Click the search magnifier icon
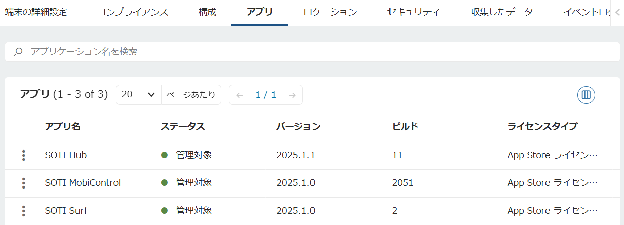Screen dimensions: 624x225 tap(18, 52)
